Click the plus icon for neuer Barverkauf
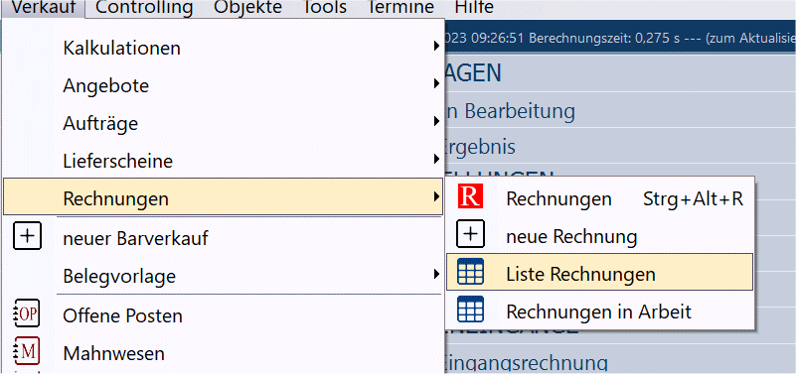The height and width of the screenshot is (374, 796). click(27, 237)
